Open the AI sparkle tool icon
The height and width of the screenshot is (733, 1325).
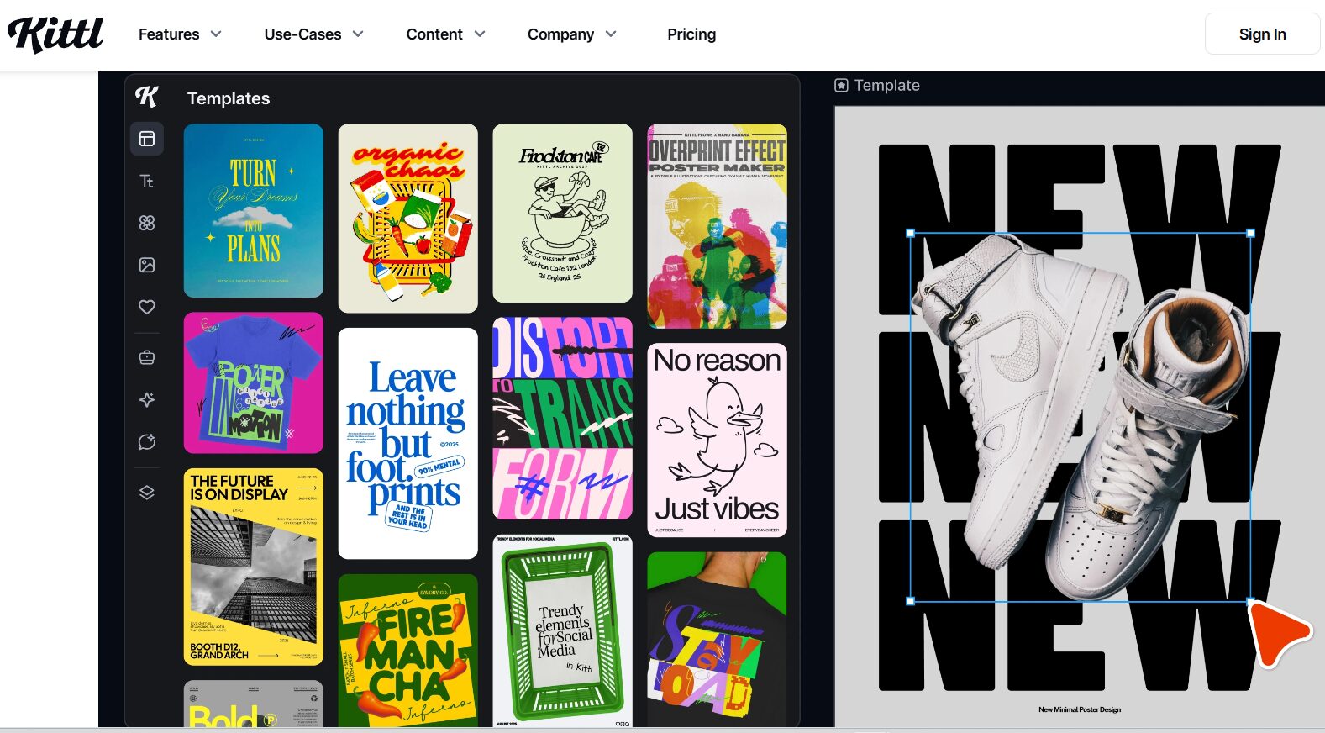(x=147, y=399)
